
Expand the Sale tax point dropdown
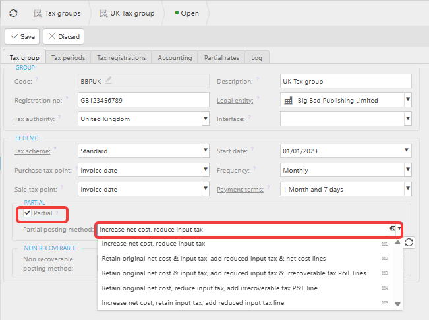click(206, 189)
